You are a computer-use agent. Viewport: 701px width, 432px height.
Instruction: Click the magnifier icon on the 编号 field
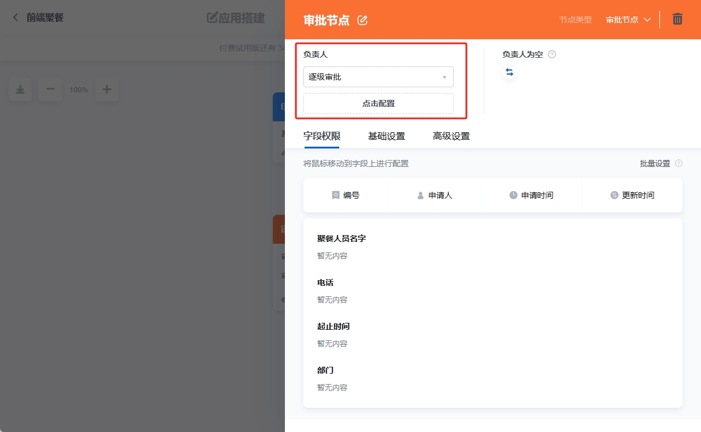(x=336, y=195)
